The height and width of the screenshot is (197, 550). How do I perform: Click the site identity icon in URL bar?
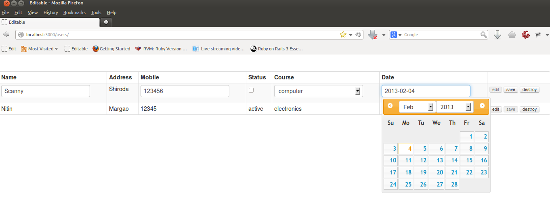(x=21, y=35)
